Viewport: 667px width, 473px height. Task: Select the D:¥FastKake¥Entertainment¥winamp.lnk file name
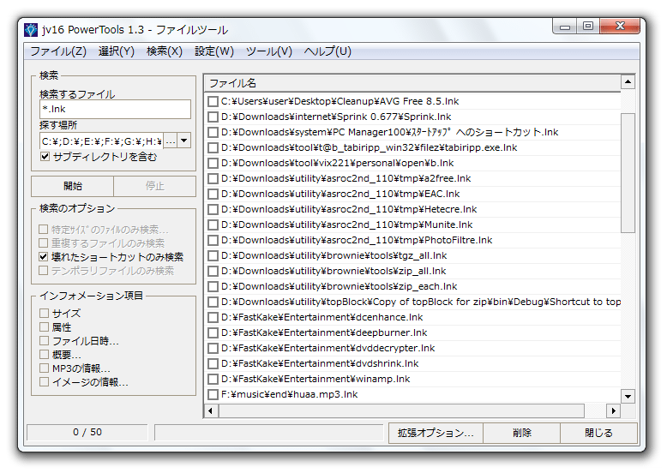(315, 379)
